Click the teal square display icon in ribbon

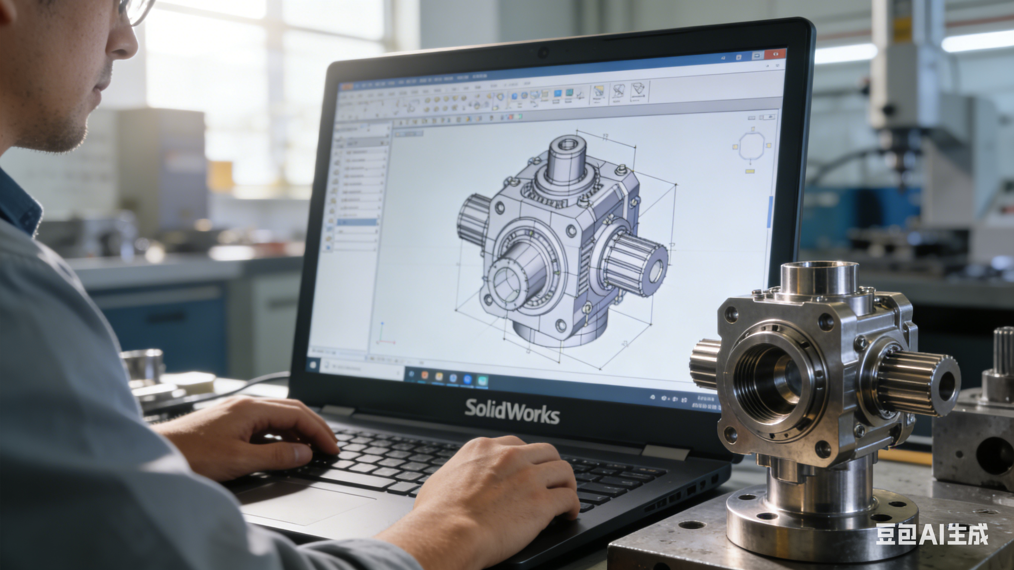click(569, 93)
